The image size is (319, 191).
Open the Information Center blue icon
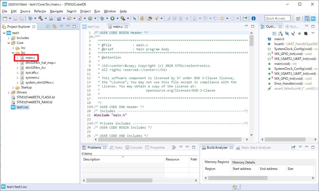[x=254, y=18]
